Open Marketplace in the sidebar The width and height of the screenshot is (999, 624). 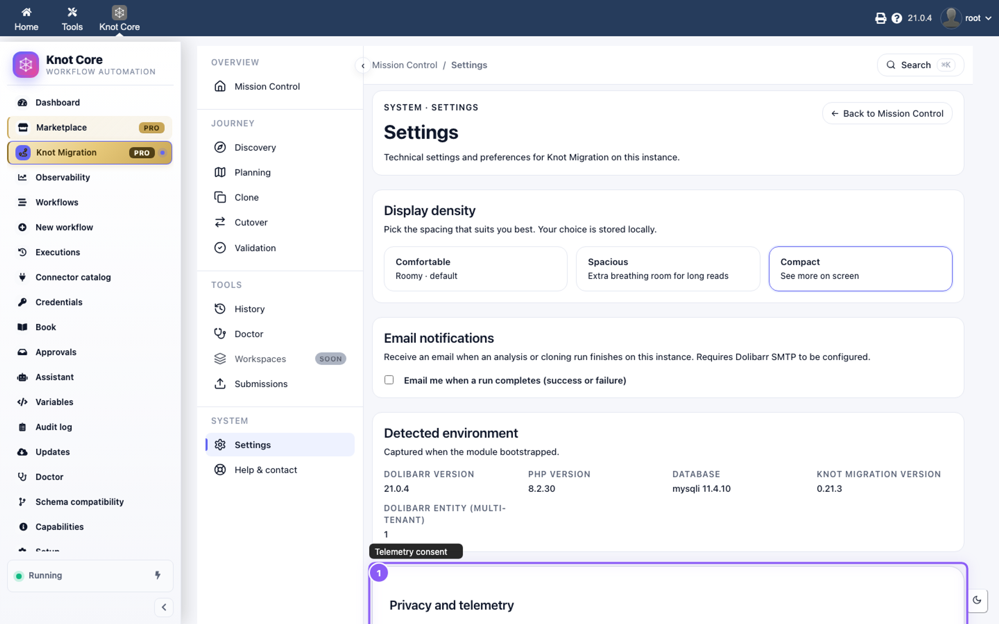(x=89, y=128)
